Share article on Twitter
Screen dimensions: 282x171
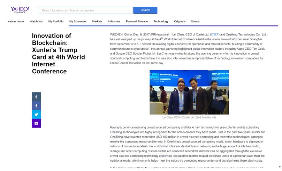(36, 114)
